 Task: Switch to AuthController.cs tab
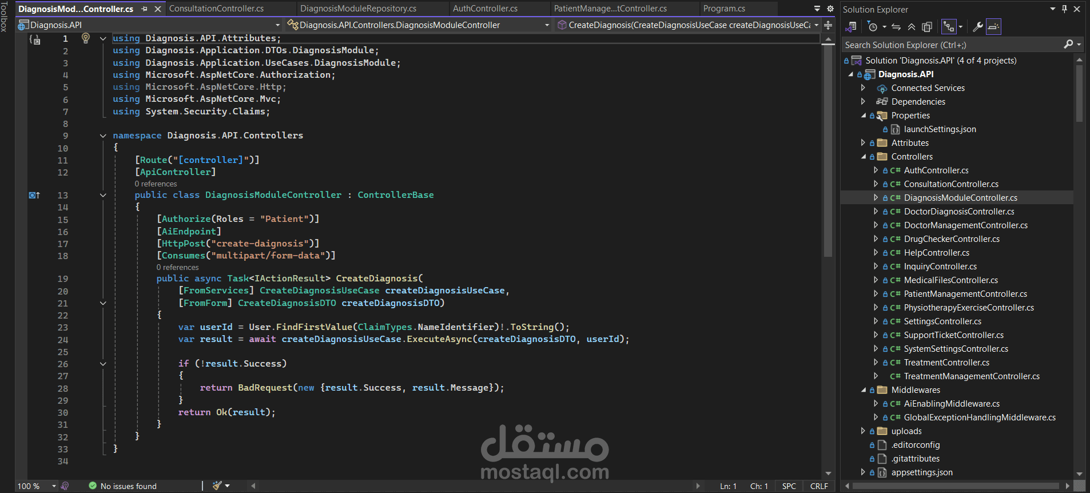(x=485, y=9)
